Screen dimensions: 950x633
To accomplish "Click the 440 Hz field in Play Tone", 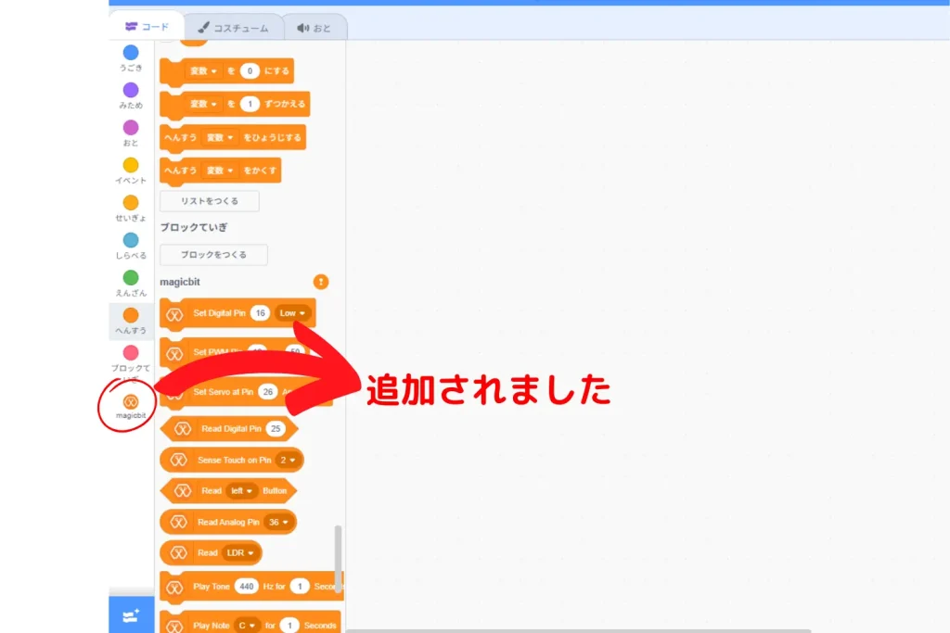I will tap(246, 586).
